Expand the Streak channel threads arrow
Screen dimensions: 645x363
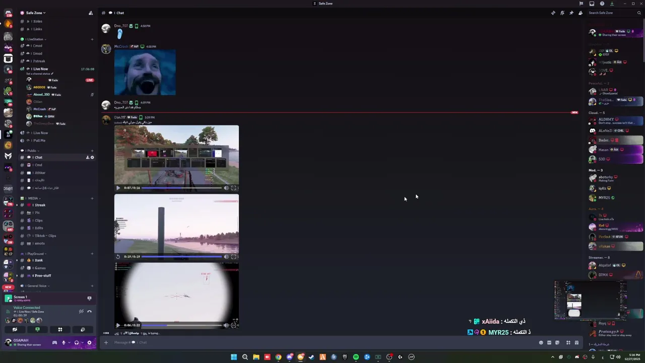point(17,205)
